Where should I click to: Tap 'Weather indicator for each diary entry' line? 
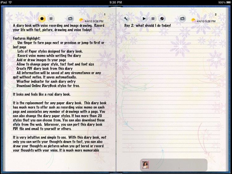(x=46, y=82)
